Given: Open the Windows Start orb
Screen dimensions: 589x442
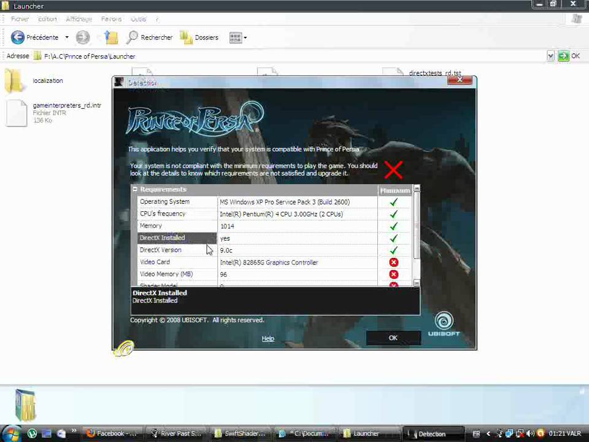Looking at the screenshot, I should (x=11, y=433).
